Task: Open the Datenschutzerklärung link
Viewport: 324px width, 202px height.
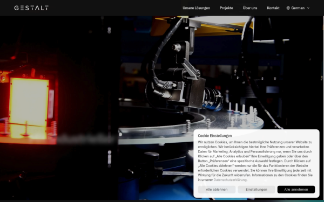Action: (x=230, y=180)
